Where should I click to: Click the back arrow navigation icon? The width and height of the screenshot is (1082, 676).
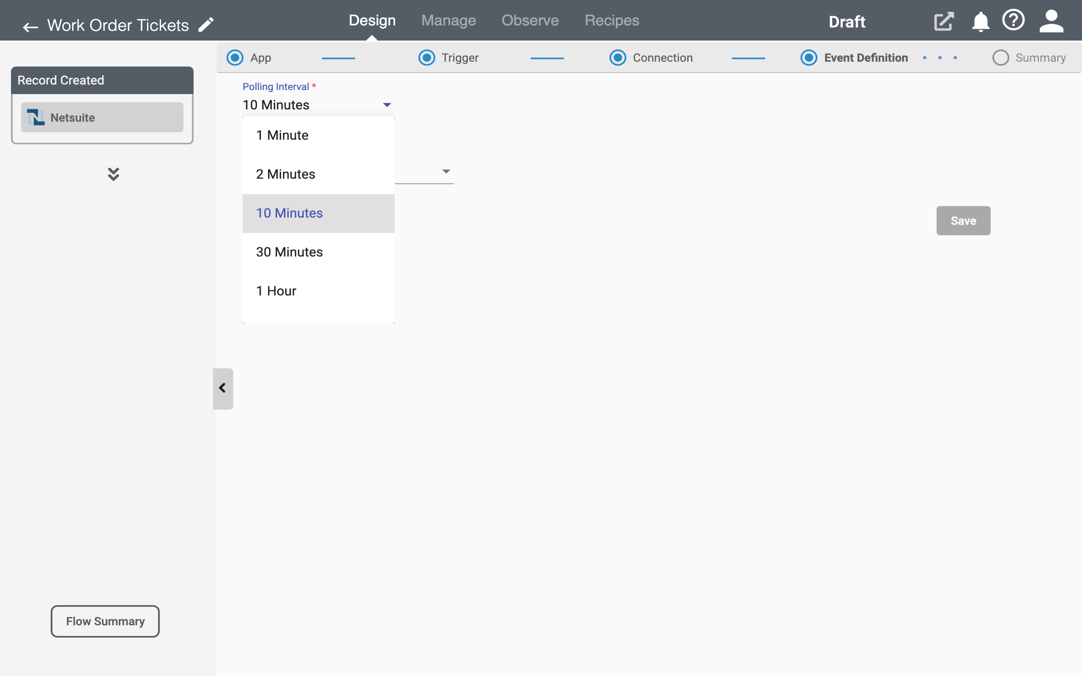(x=29, y=26)
